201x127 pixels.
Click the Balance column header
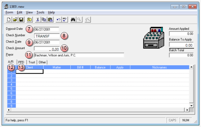[x=100, y=67]
